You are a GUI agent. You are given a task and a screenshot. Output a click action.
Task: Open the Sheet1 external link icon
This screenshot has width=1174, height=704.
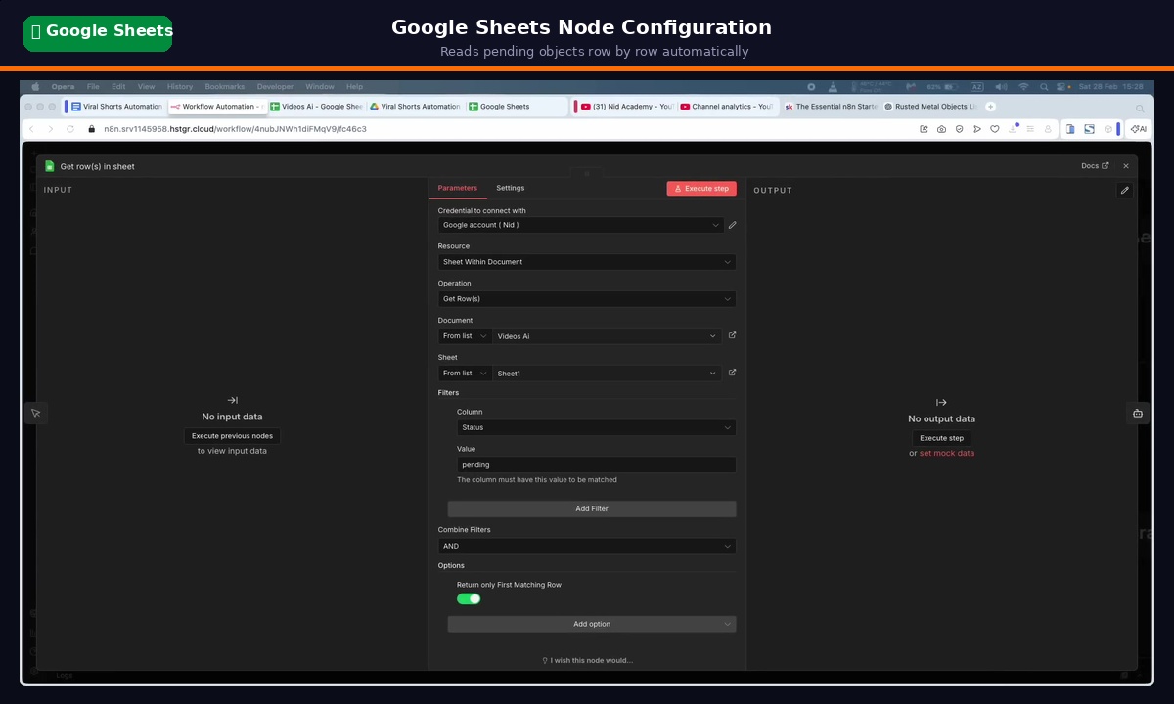click(732, 373)
